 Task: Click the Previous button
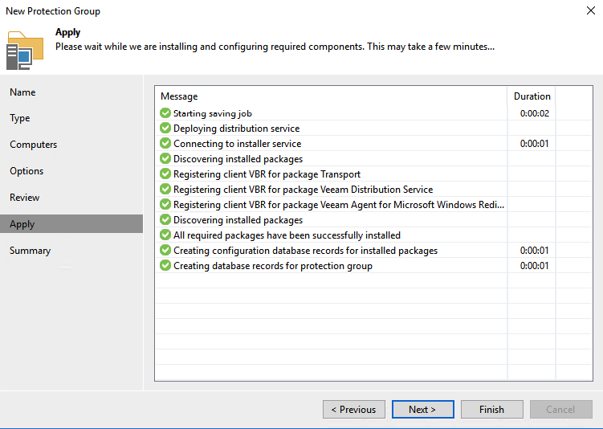coord(353,410)
